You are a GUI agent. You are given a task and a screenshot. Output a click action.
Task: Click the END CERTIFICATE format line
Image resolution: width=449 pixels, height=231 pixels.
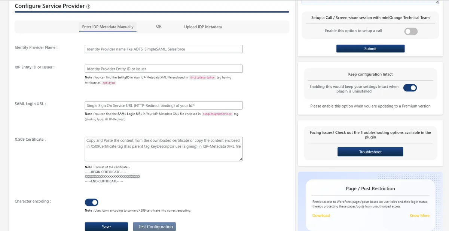[104, 181]
